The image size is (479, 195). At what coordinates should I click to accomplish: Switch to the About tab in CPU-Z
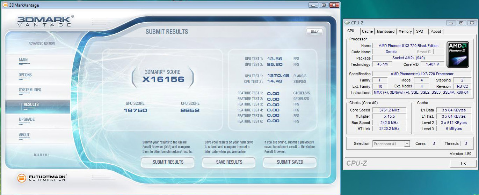tap(436, 31)
